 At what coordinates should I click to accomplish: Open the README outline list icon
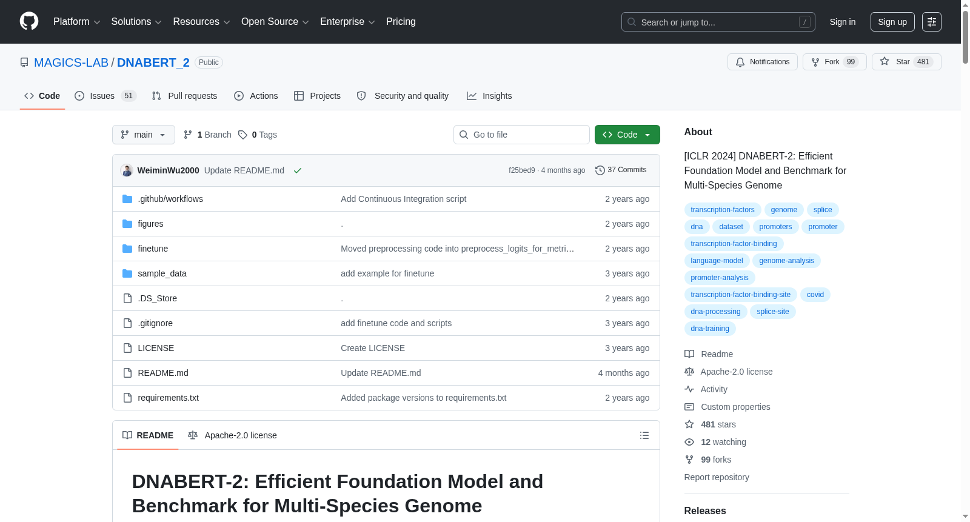[x=644, y=435]
